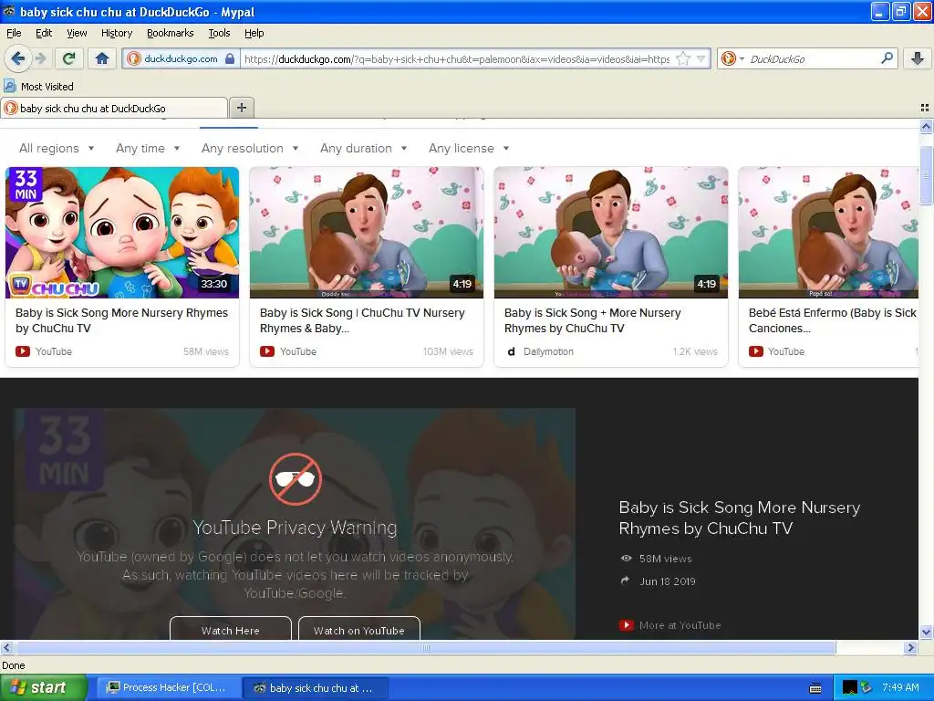
Task: Open the Any resolution filter dropdown
Action: [x=250, y=149]
